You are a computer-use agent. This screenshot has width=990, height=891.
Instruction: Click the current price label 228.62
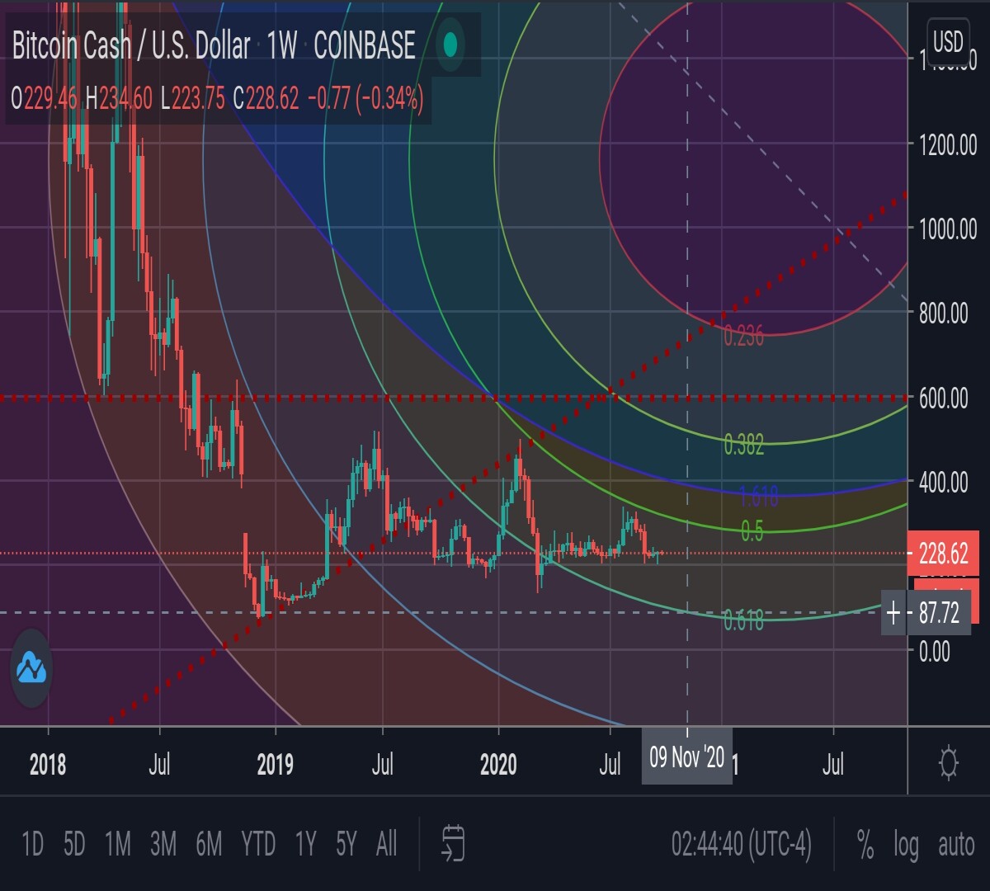943,554
